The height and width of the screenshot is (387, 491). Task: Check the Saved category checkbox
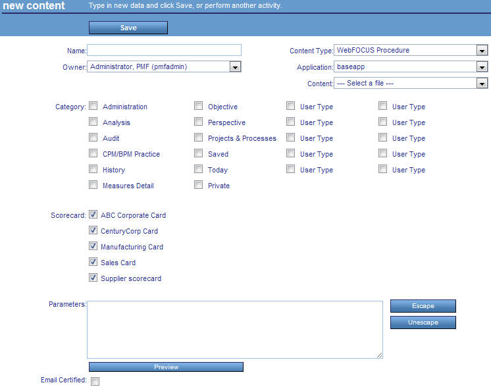click(198, 153)
